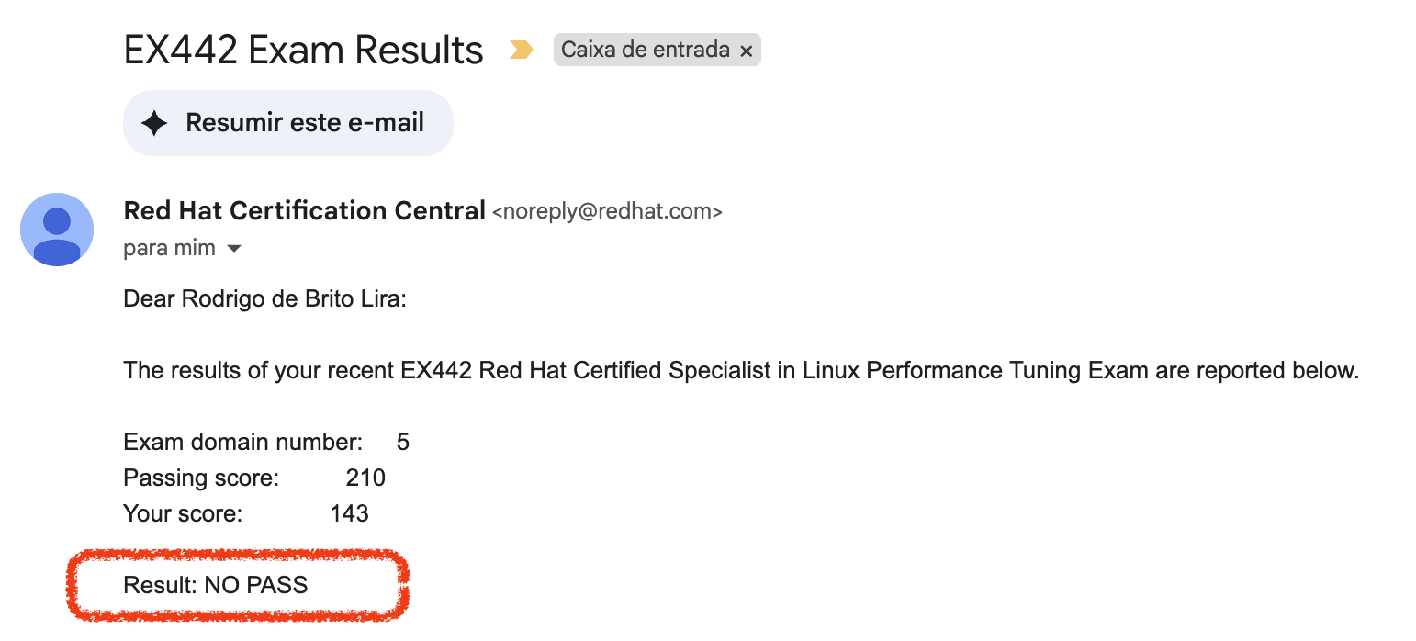Click the Result: NO PASS text
Screen dimensions: 1416x641
click(x=216, y=585)
